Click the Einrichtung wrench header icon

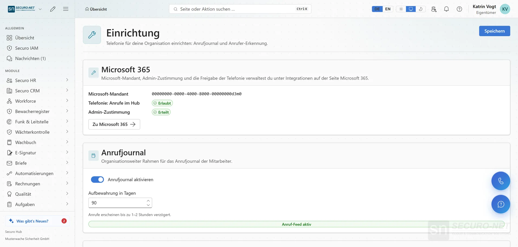click(92, 35)
